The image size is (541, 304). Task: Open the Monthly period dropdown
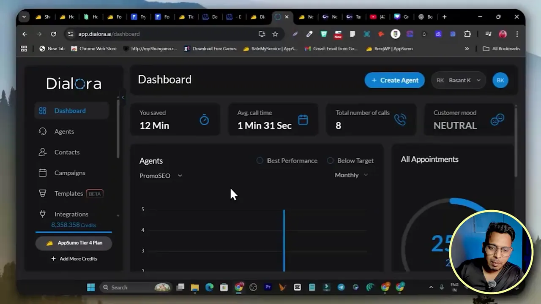(x=351, y=175)
